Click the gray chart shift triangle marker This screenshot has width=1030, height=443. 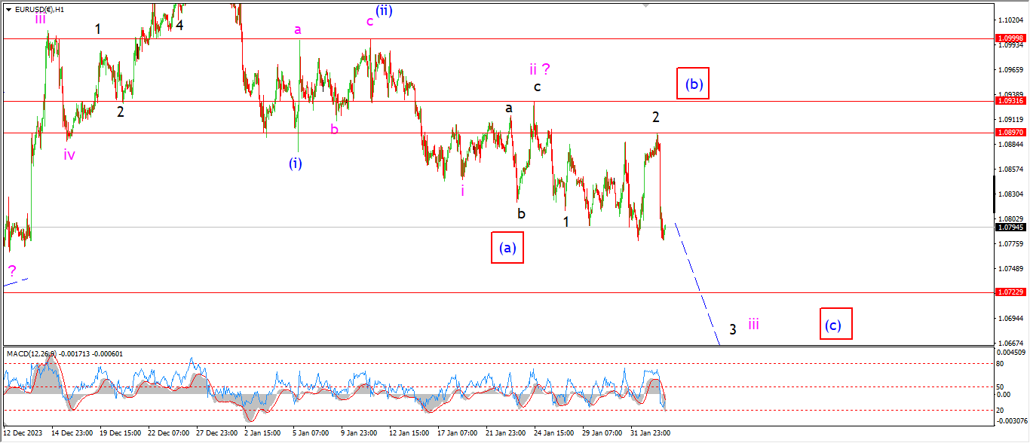click(x=645, y=5)
